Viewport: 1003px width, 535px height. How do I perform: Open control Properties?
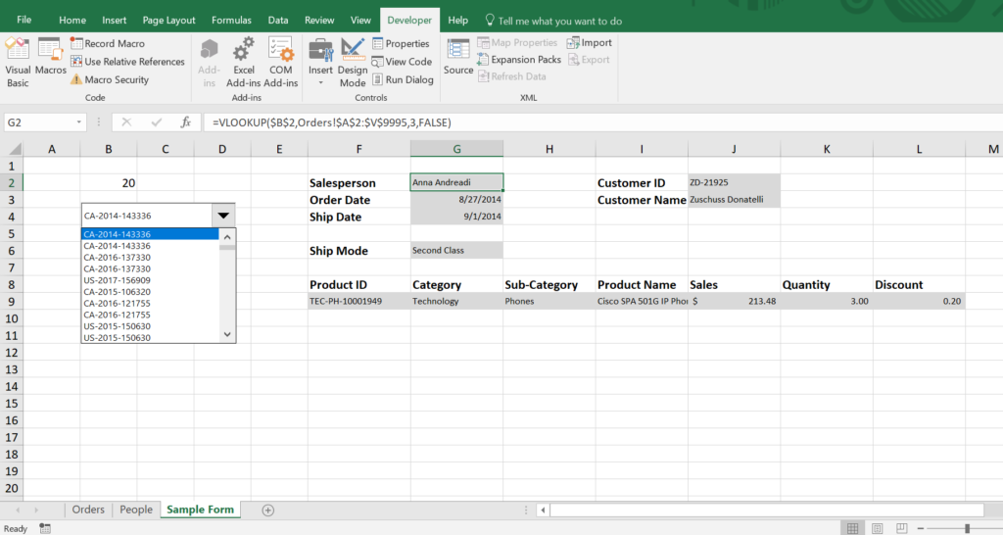click(x=401, y=43)
